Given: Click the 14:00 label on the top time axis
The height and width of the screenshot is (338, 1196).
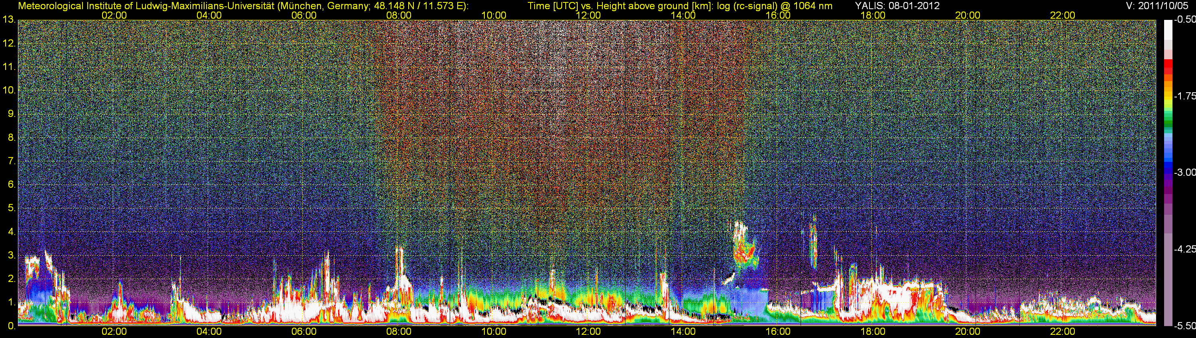Looking at the screenshot, I should click(683, 15).
